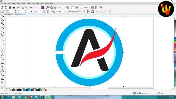Open the application launcher dropdown arrow

[103, 7]
